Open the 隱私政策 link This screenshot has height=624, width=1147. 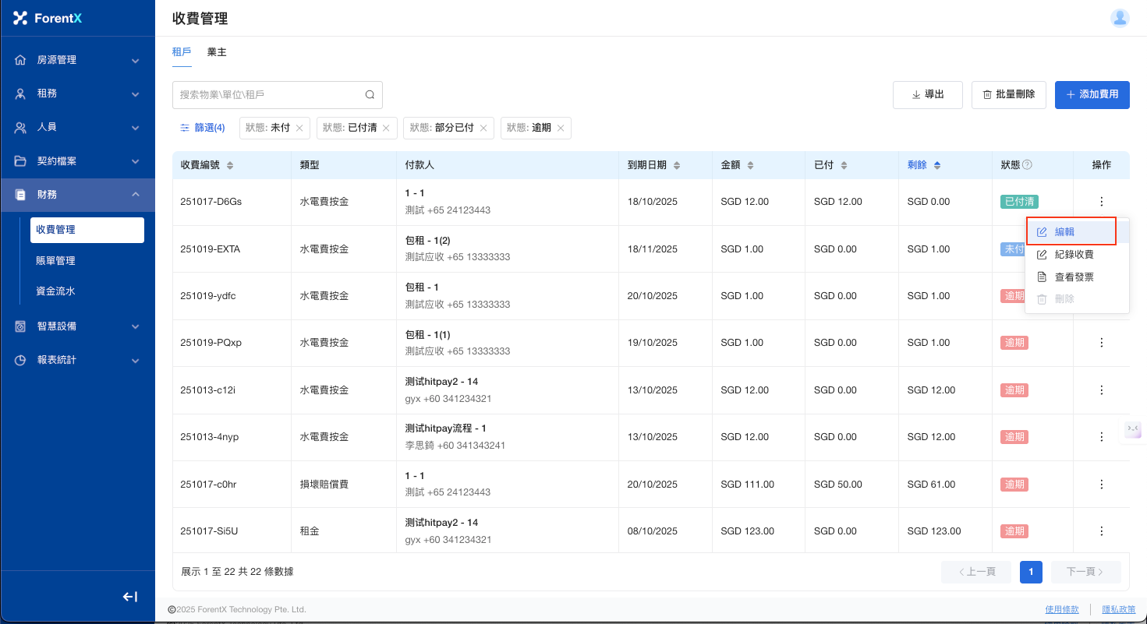(x=1118, y=609)
